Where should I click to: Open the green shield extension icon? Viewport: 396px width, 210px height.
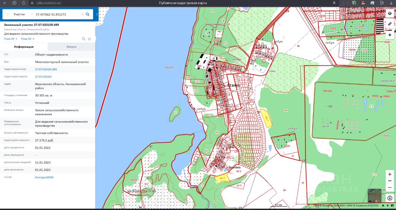pos(354,3)
